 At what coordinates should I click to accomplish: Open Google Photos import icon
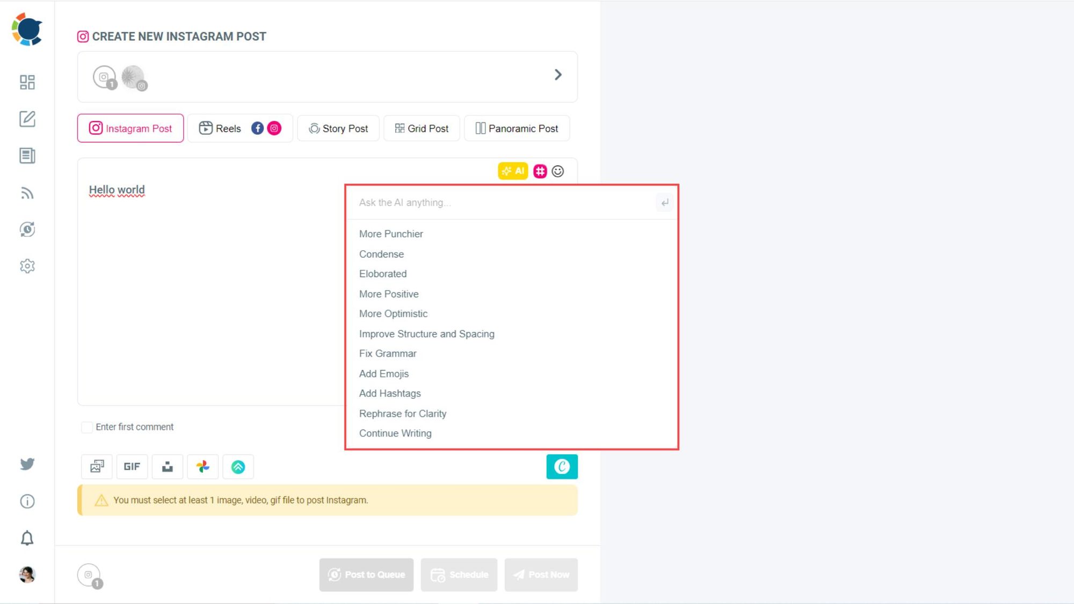coord(202,467)
